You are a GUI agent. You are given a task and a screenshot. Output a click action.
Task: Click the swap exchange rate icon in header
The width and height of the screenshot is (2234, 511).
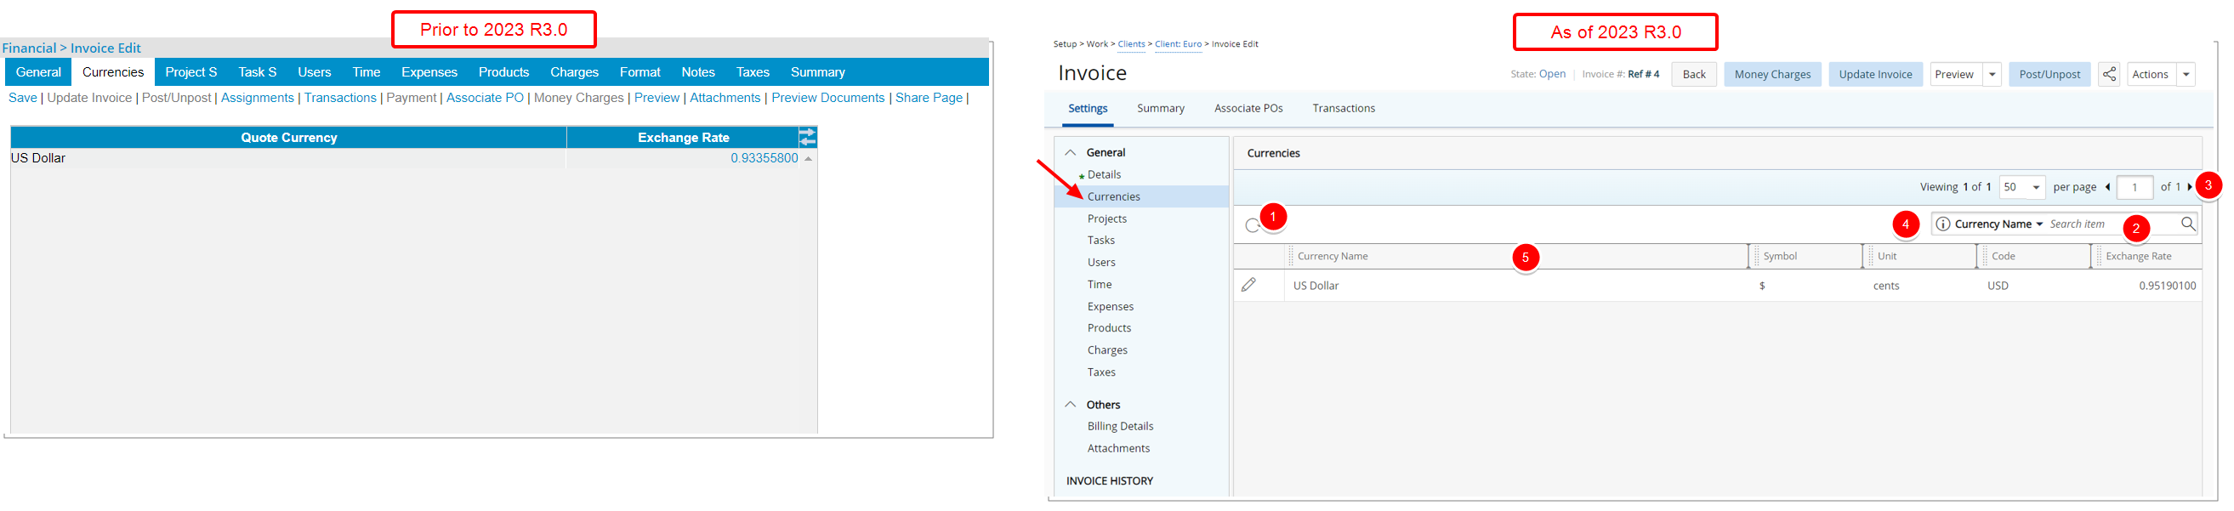pyautogui.click(x=807, y=137)
